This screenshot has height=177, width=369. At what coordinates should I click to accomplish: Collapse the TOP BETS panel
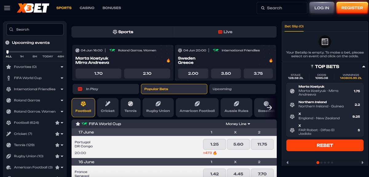click(364, 67)
